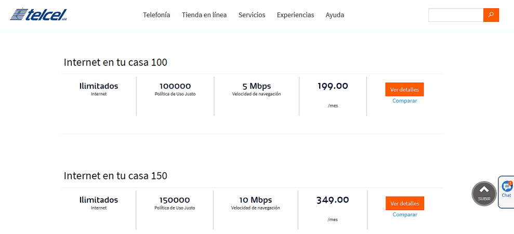514x234 pixels.
Task: Compare the Internet en tu casa 100 plan
Action: [x=404, y=101]
